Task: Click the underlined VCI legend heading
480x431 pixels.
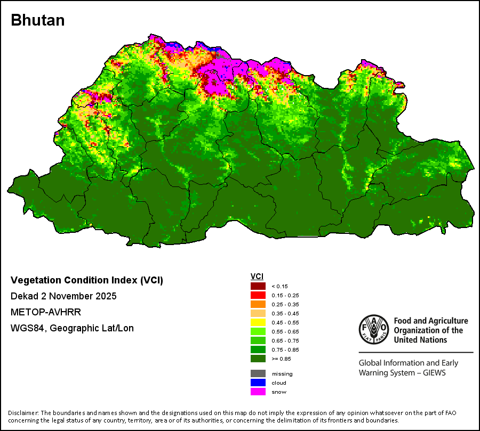Action: coord(257,277)
